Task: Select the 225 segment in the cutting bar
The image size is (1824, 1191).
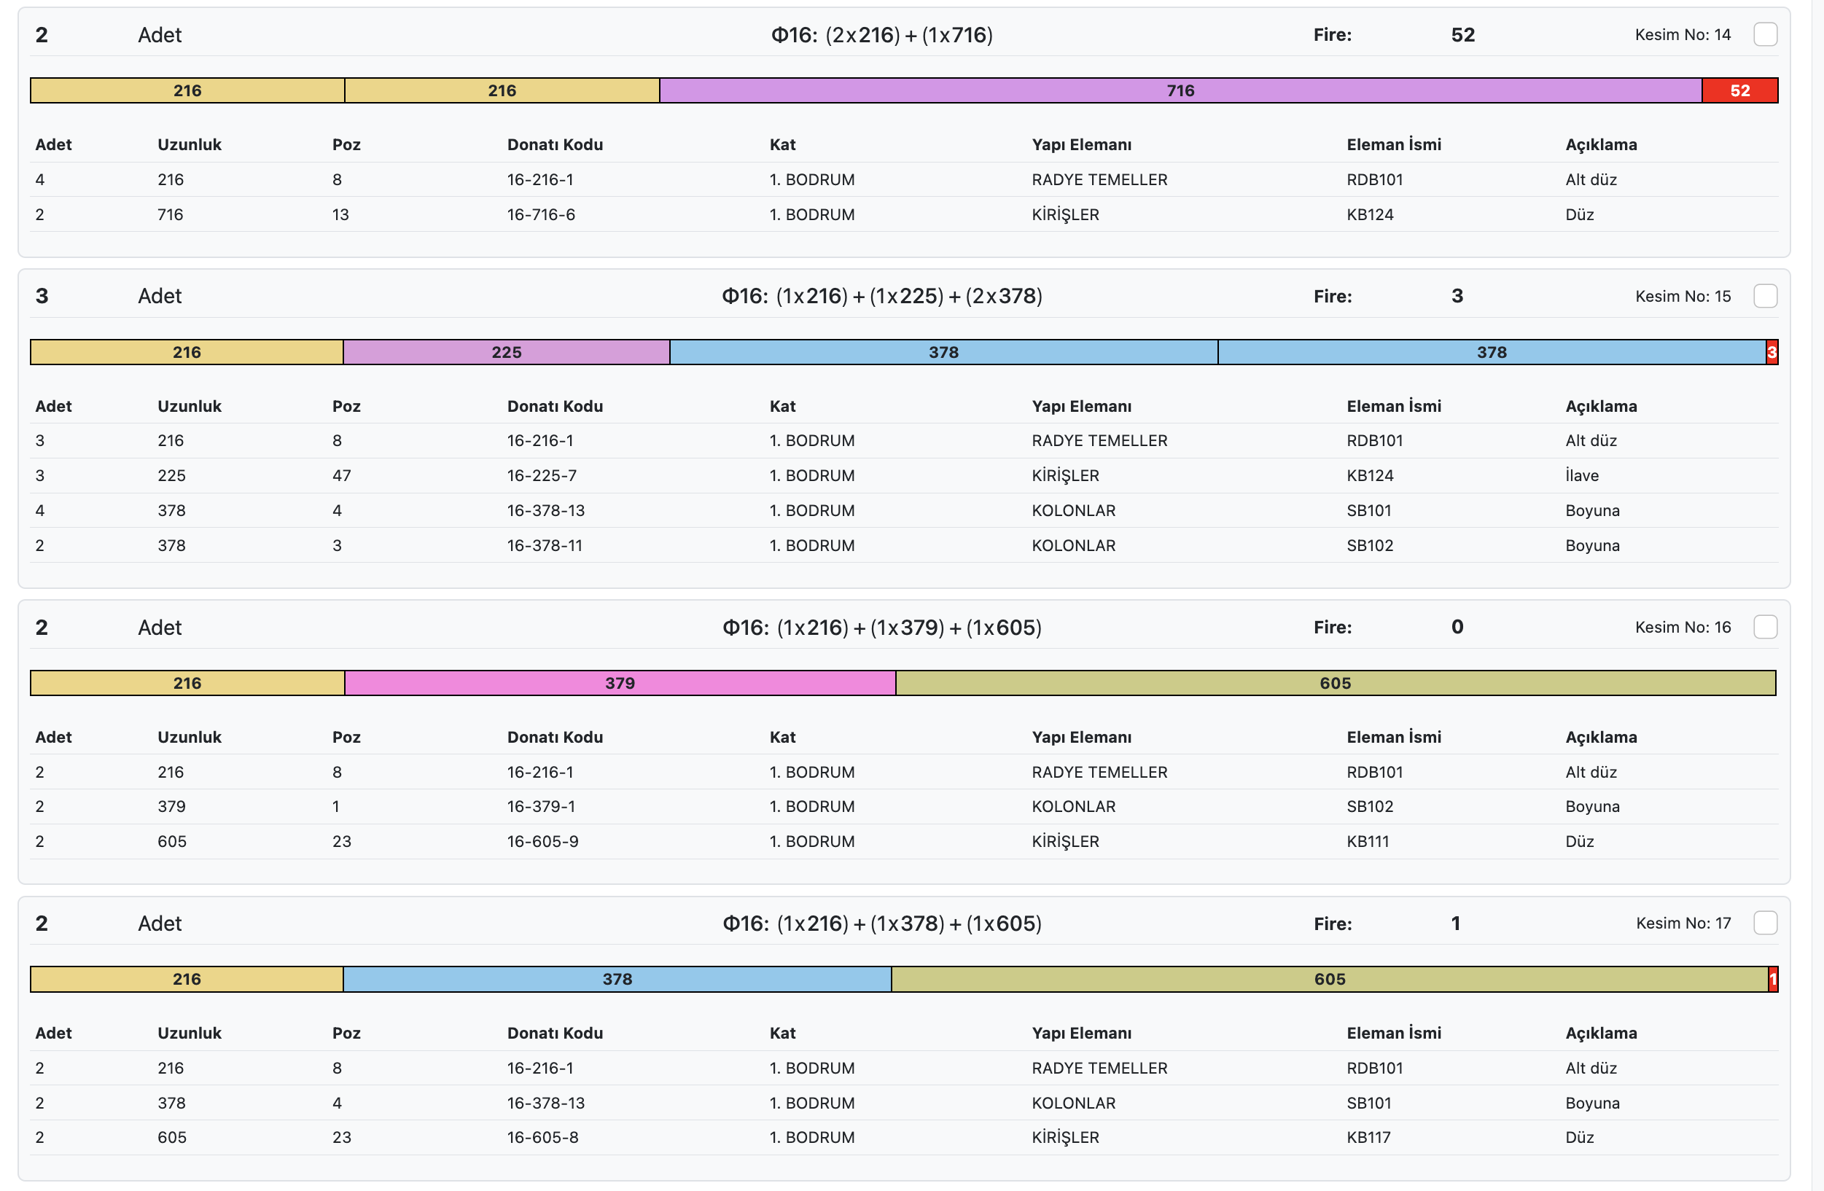Action: (507, 352)
